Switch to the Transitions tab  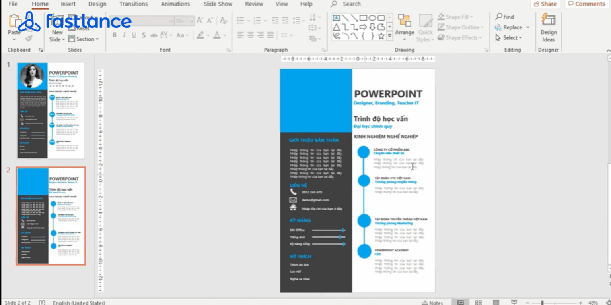pyautogui.click(x=134, y=4)
